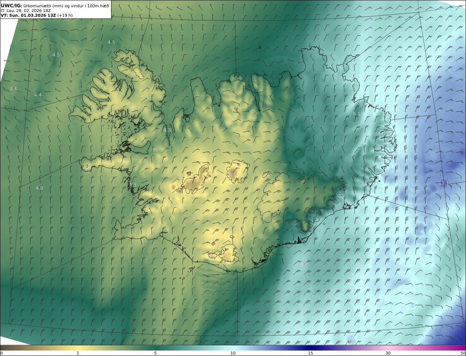This screenshot has width=466, height=356.
Task: Click the 6.1 value label on map
Action: (357, 114)
